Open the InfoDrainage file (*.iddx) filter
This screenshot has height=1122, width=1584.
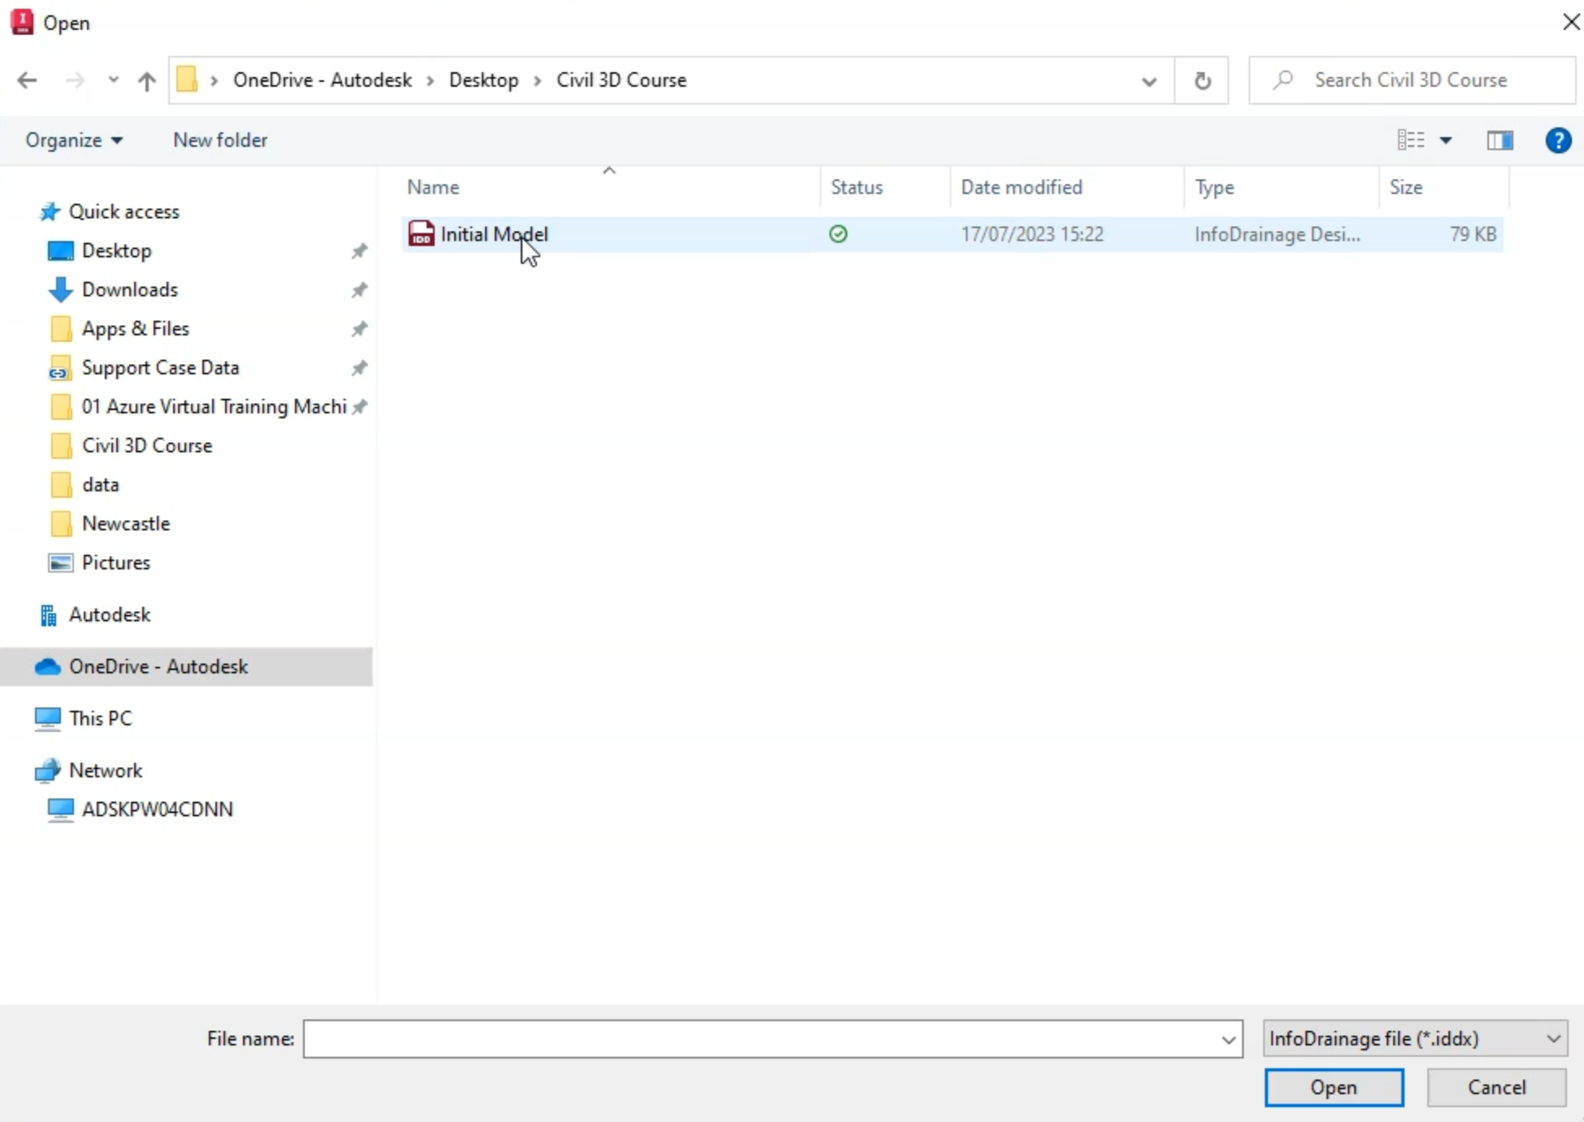(x=1414, y=1038)
